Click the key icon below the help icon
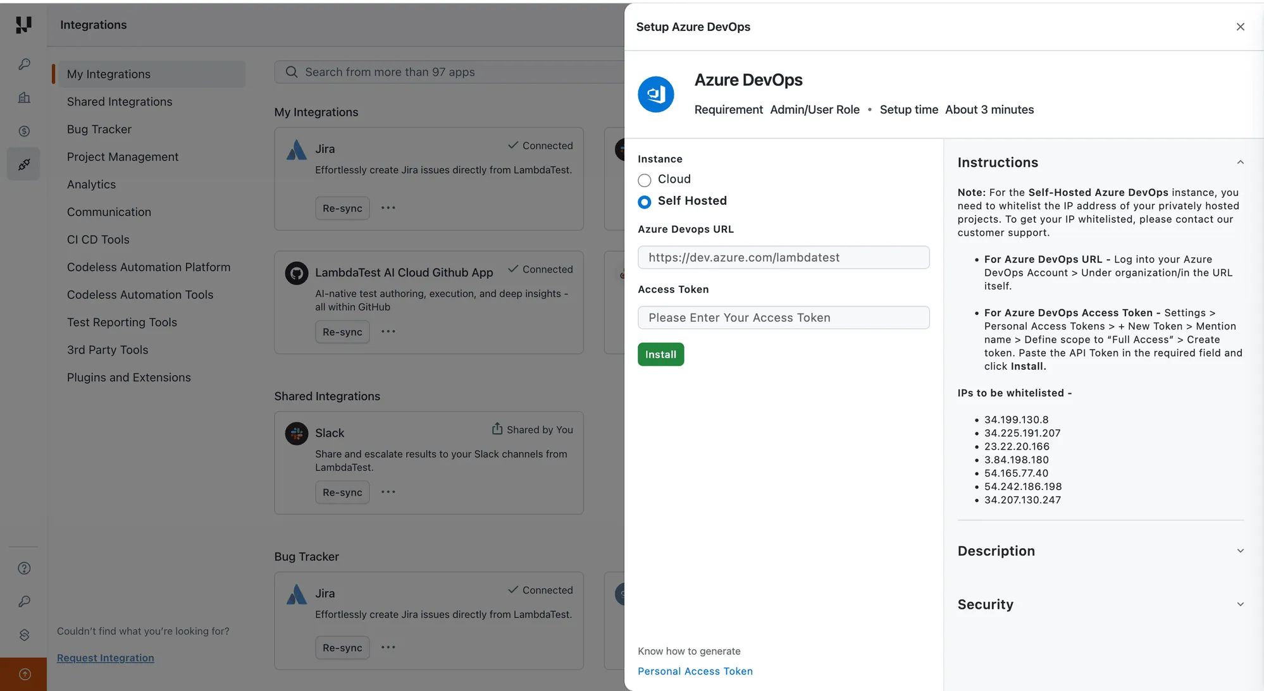1264x691 pixels. pyautogui.click(x=24, y=601)
